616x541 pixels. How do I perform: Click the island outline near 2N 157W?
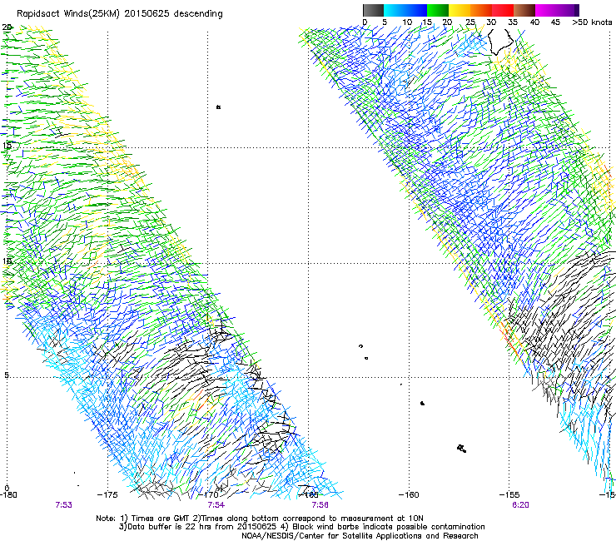[462, 448]
